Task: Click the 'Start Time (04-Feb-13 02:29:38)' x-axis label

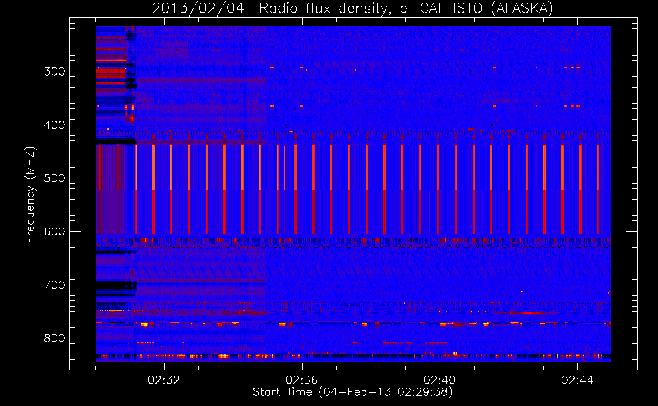Action: click(x=353, y=392)
